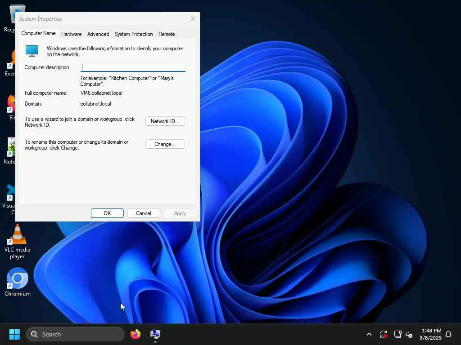Click the Change button to rename computer

[x=165, y=144]
